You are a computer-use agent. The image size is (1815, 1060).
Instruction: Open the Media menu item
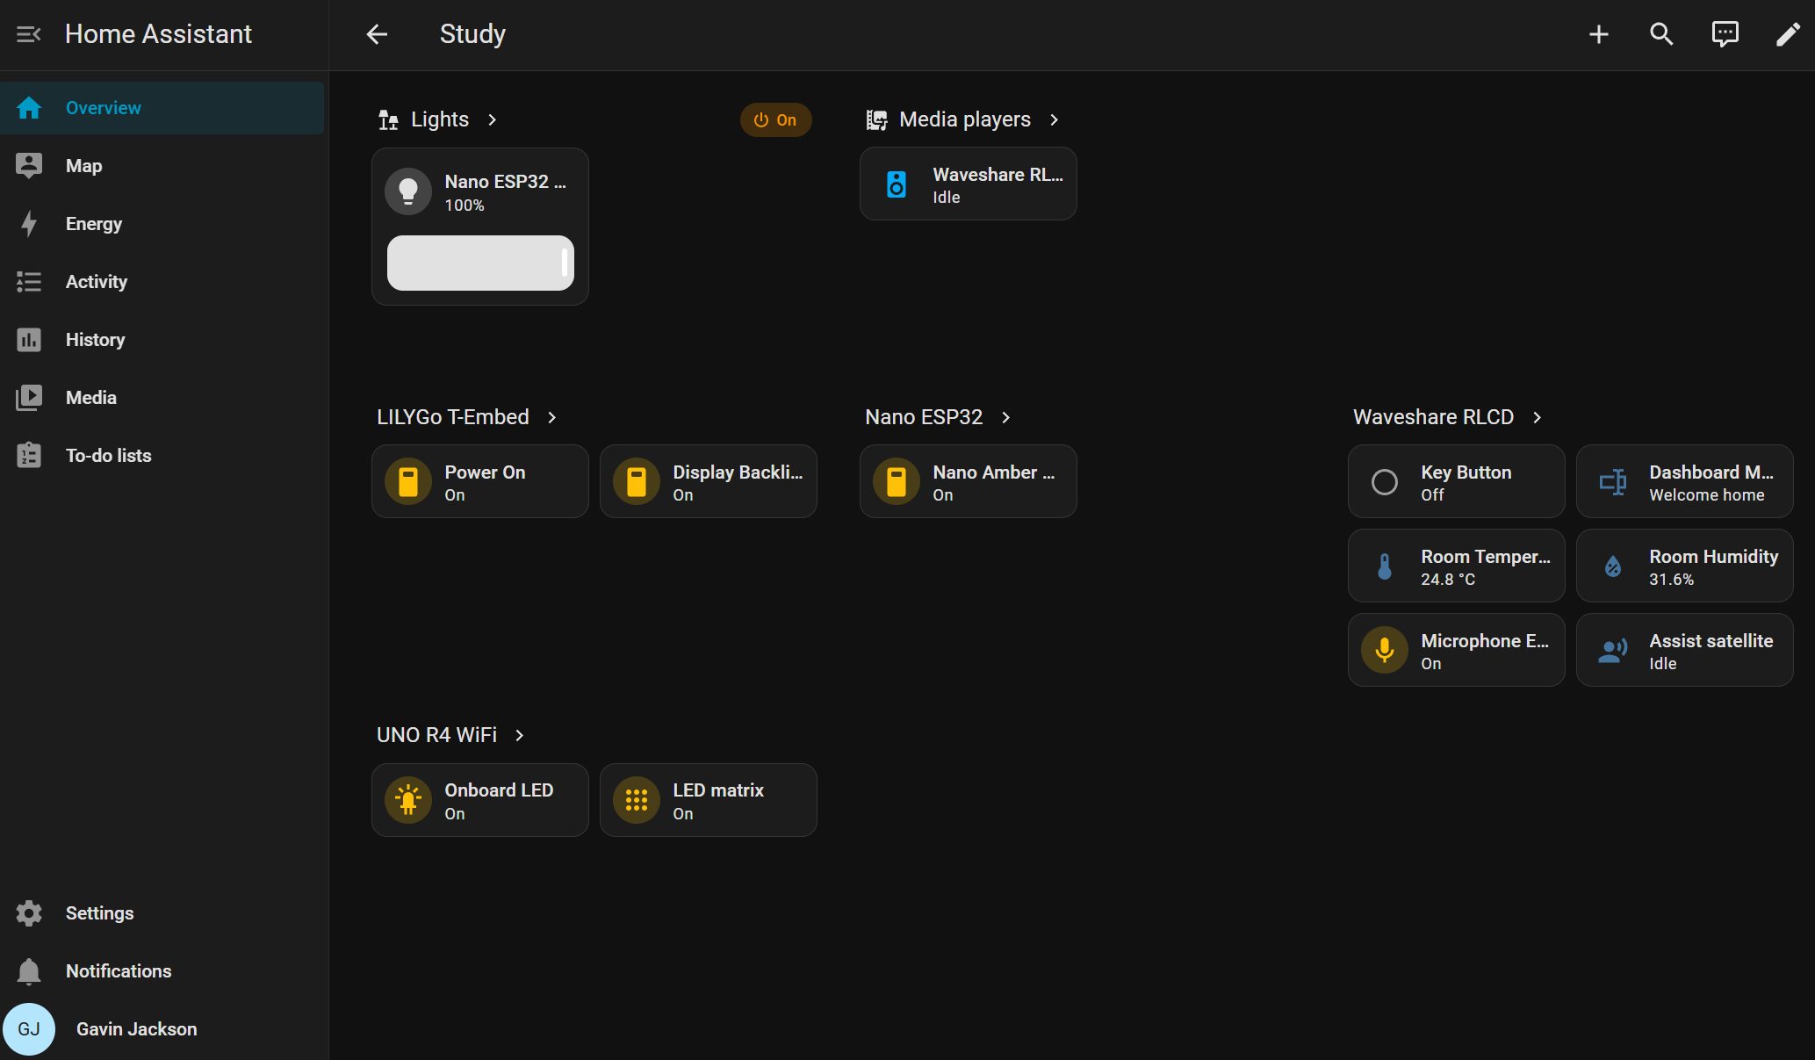point(162,398)
